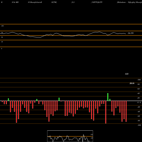Click the -12 value in the mini chart

[x=91, y=138]
